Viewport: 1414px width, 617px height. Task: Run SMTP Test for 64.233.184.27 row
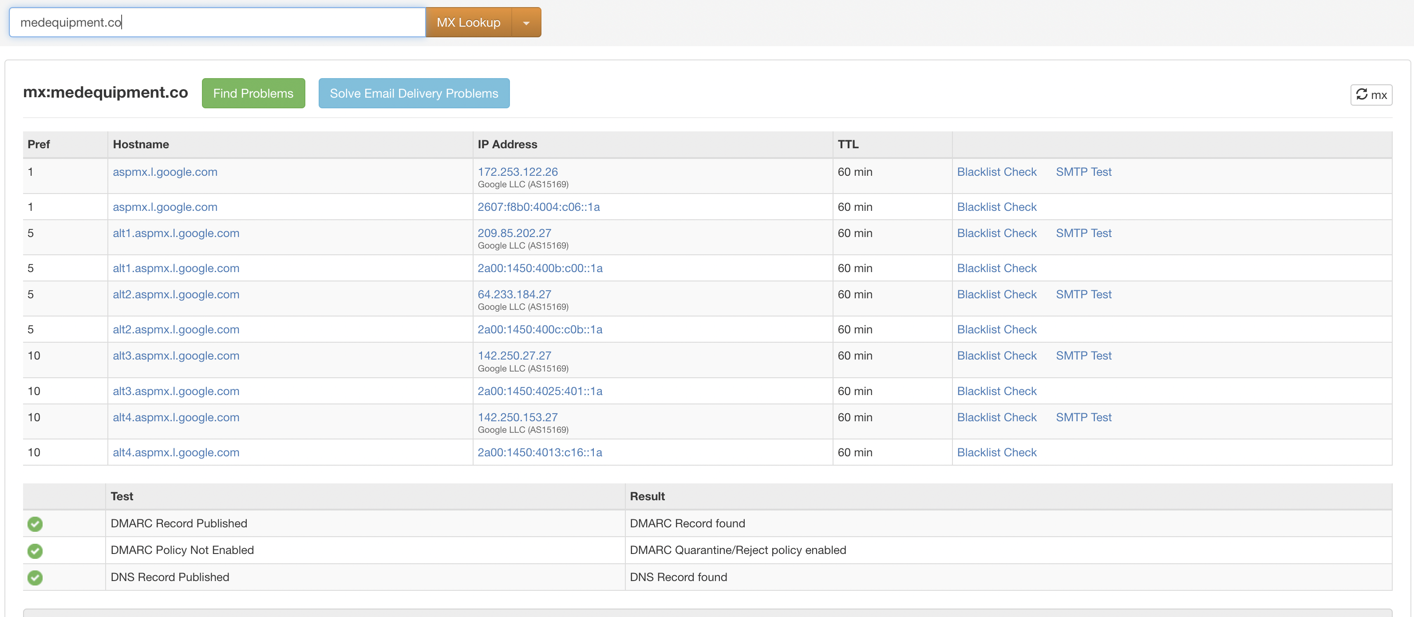click(x=1083, y=295)
